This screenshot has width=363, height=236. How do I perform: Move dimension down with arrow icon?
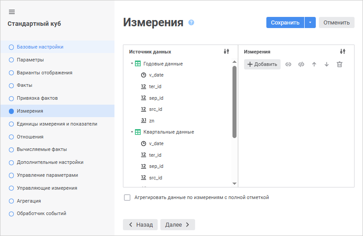pos(326,65)
